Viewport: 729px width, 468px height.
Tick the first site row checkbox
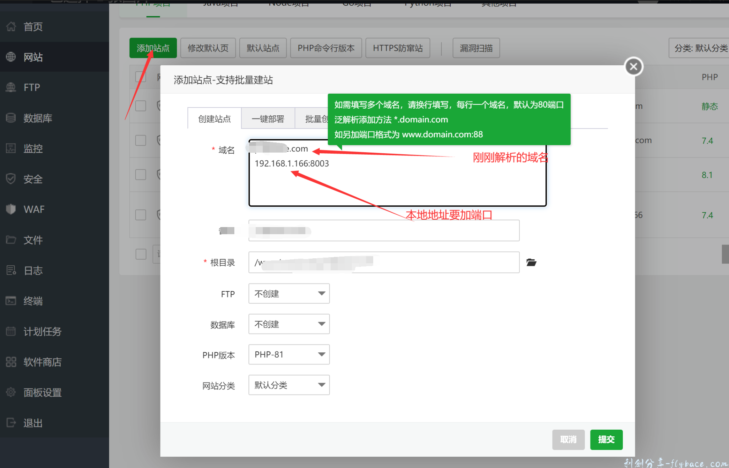(141, 106)
